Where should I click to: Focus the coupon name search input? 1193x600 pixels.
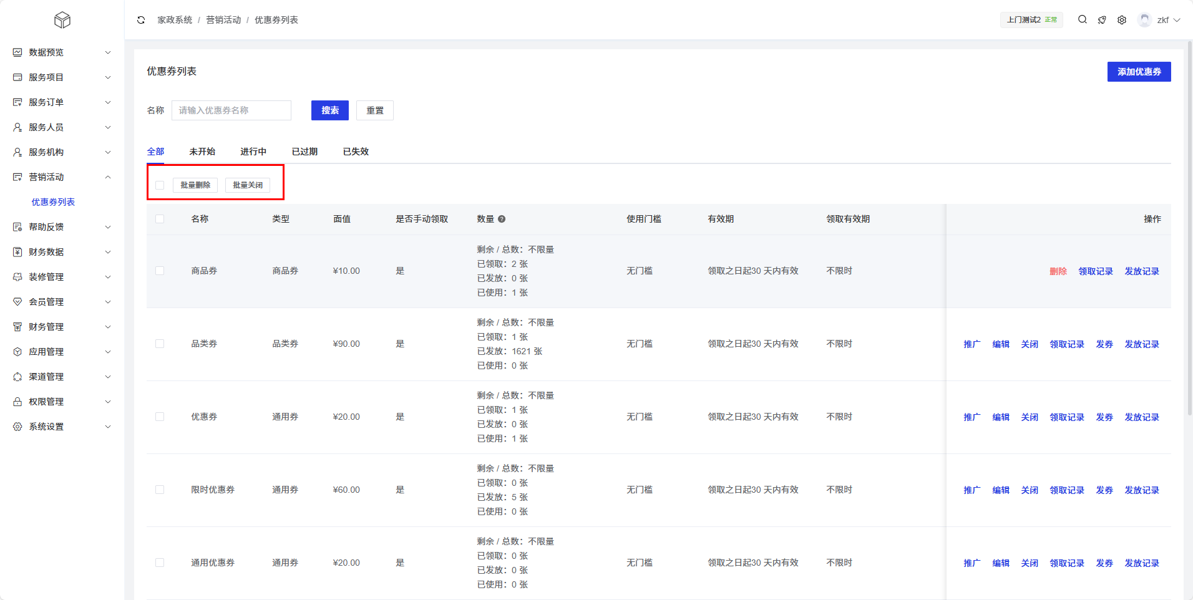pyautogui.click(x=231, y=110)
